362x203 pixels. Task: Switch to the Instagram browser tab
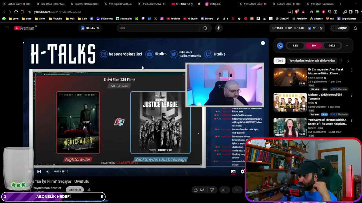click(213, 4)
